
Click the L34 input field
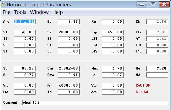pyautogui.click(x=113, y=45)
